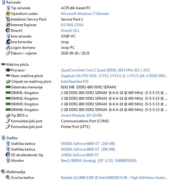The image size is (178, 183).
Task: Click the Monitor row icon
Action: (8, 160)
